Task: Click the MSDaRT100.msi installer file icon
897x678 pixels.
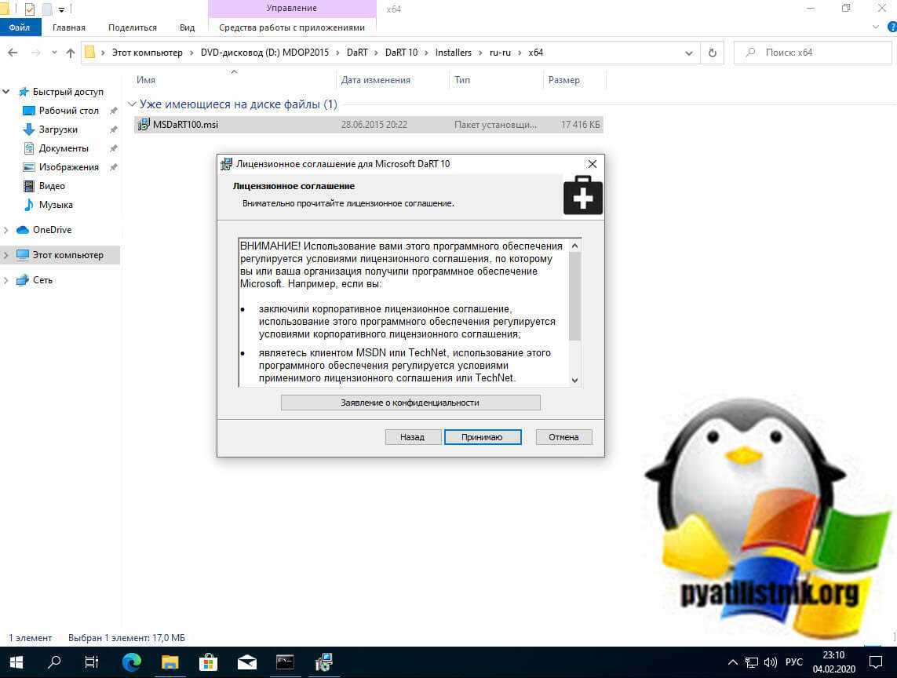Action: click(x=144, y=125)
